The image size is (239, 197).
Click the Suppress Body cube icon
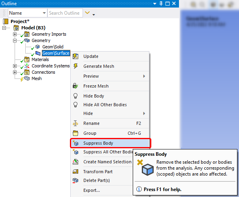point(75,143)
